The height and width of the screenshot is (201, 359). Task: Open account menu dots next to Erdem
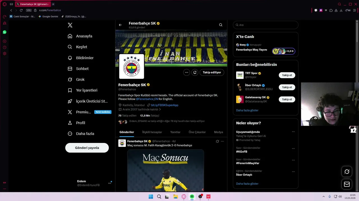pyautogui.click(x=110, y=183)
